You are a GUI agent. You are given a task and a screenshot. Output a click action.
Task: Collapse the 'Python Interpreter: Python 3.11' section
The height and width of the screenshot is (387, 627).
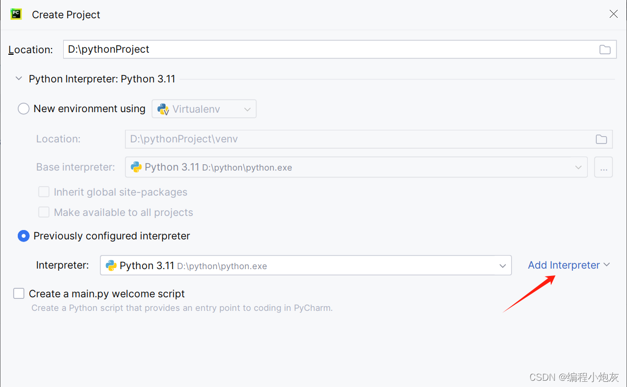point(19,78)
